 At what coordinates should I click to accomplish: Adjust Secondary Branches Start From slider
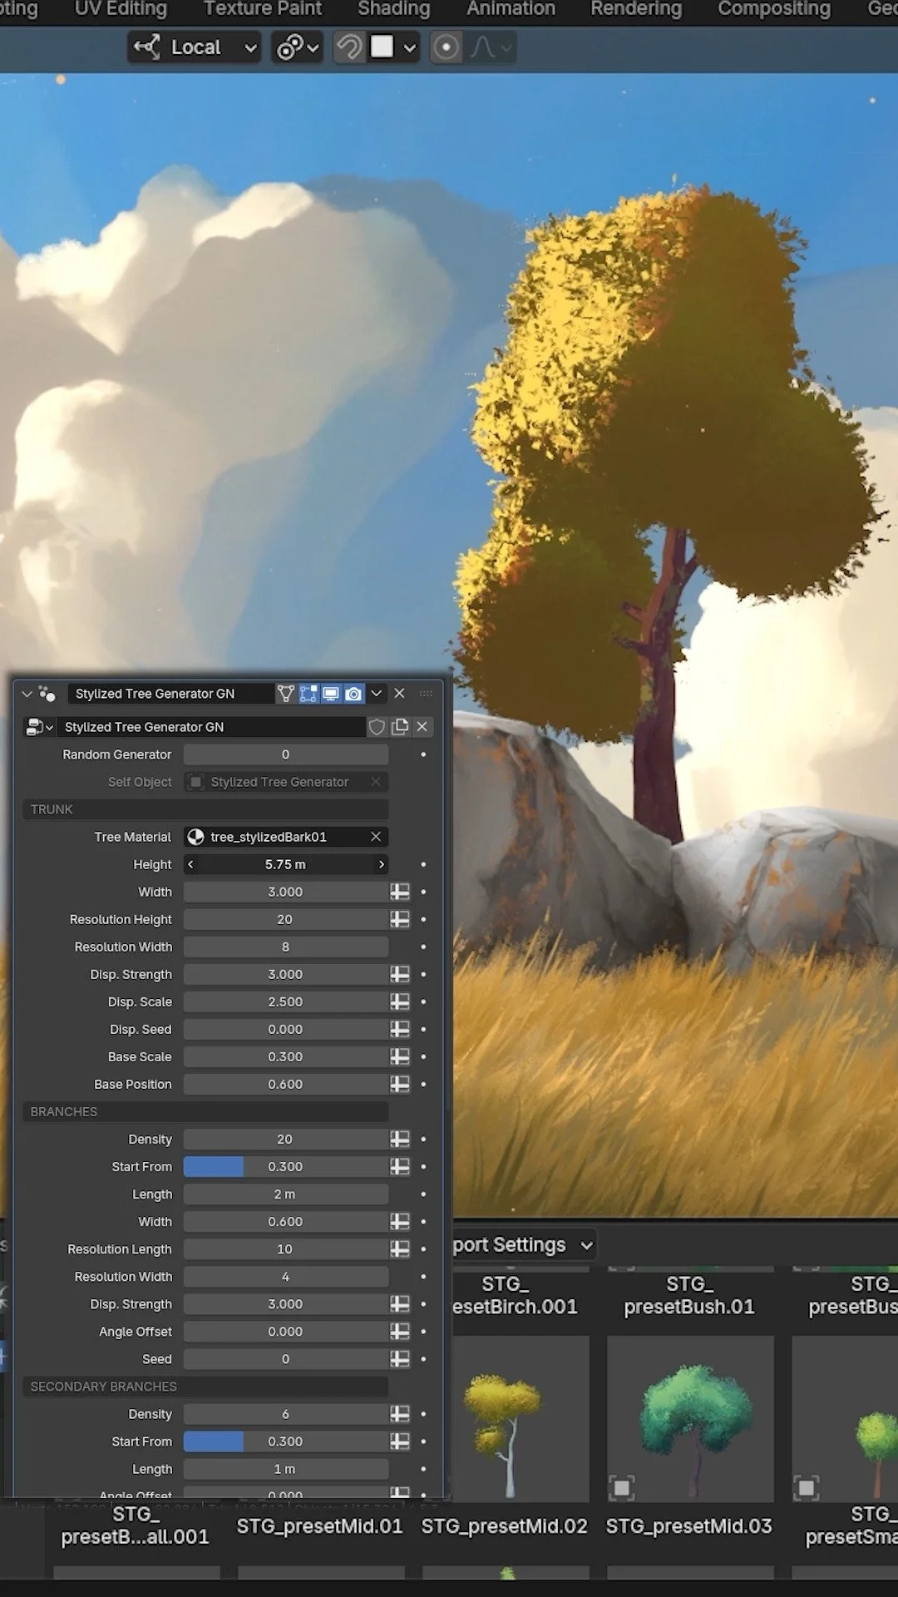[x=286, y=1441]
